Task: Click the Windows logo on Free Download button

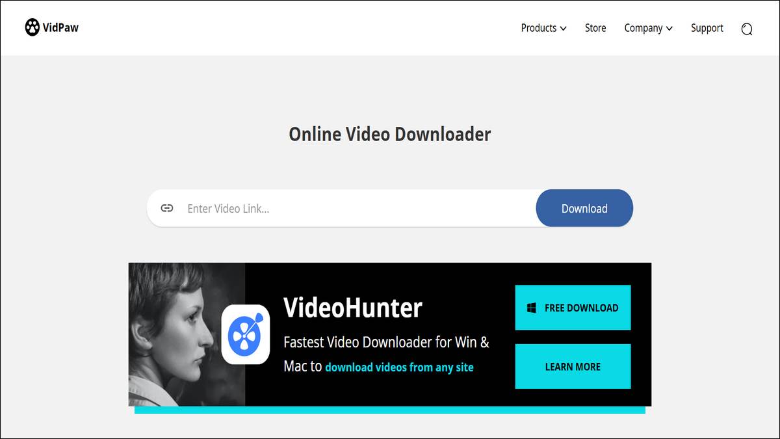Action: pos(532,308)
